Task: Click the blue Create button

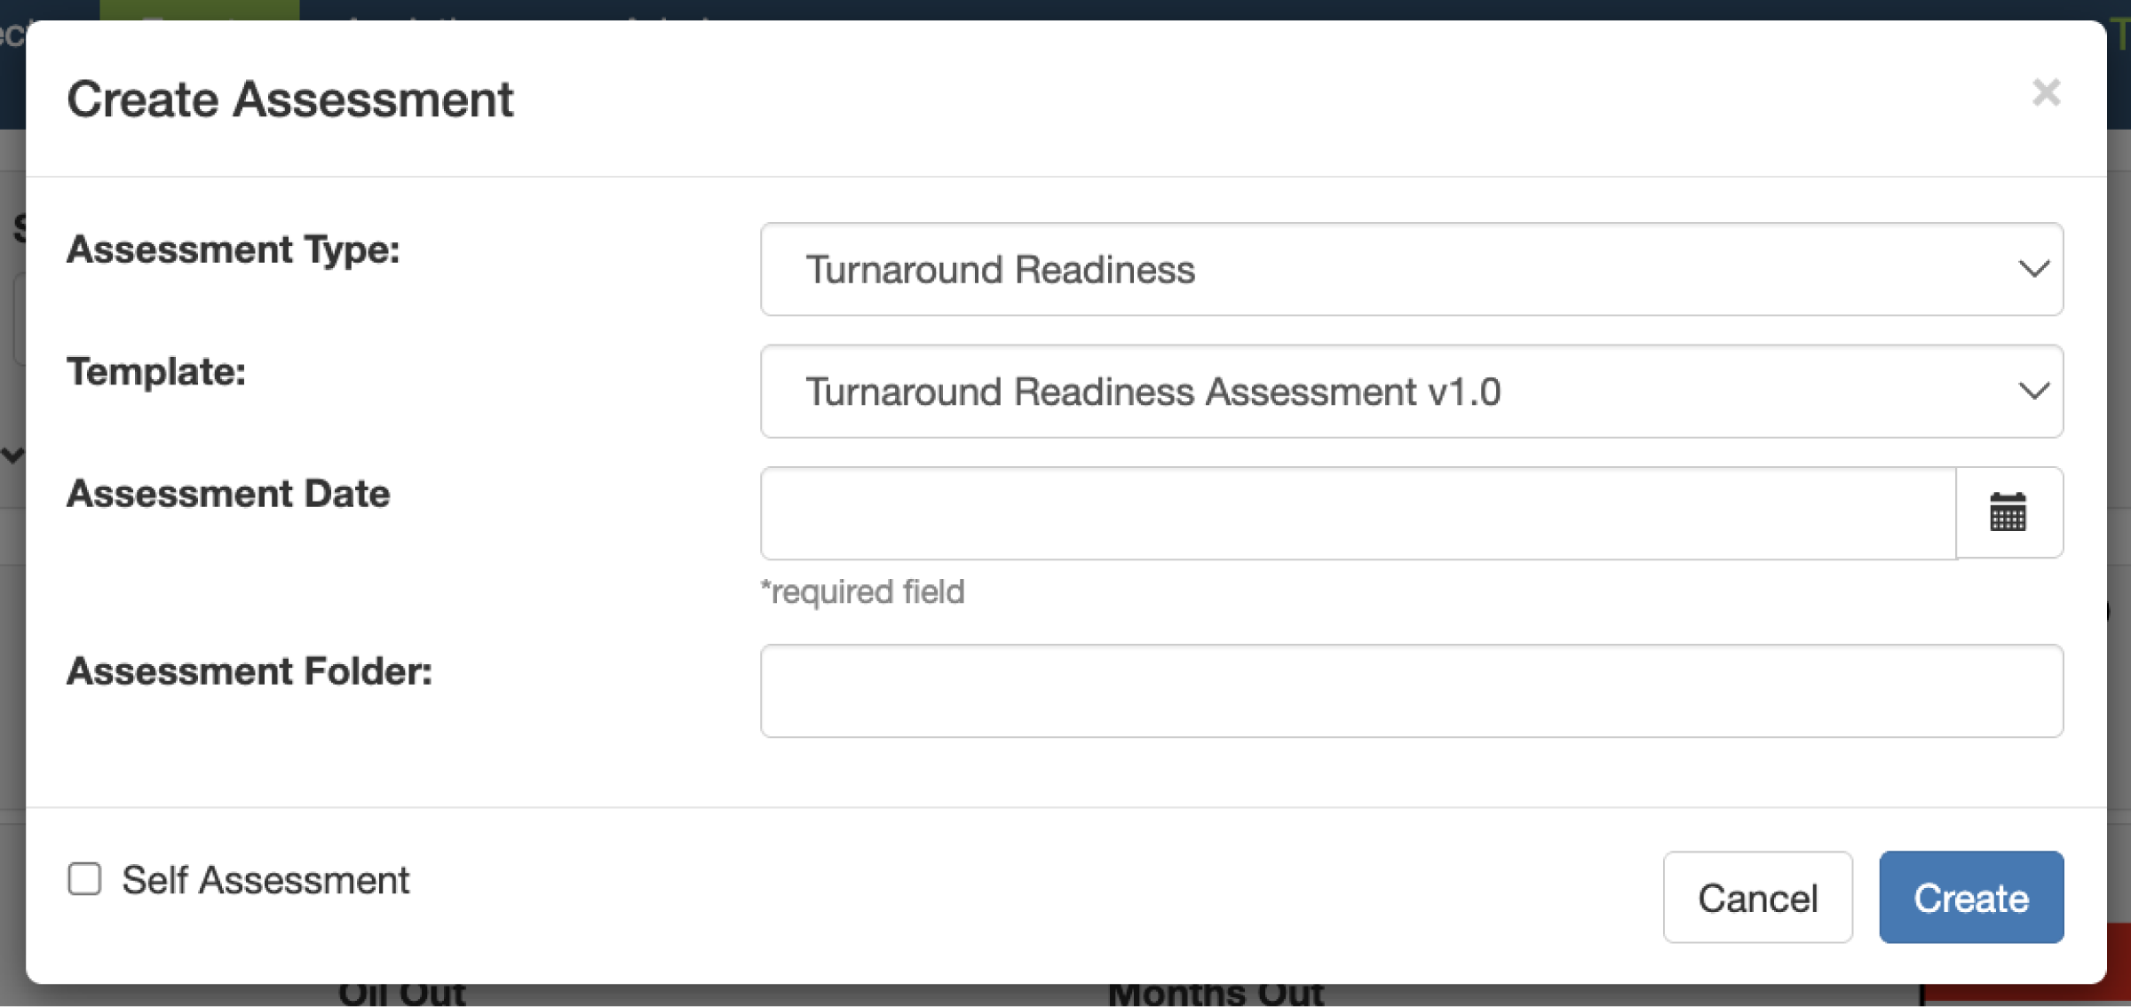Action: pos(1971,897)
